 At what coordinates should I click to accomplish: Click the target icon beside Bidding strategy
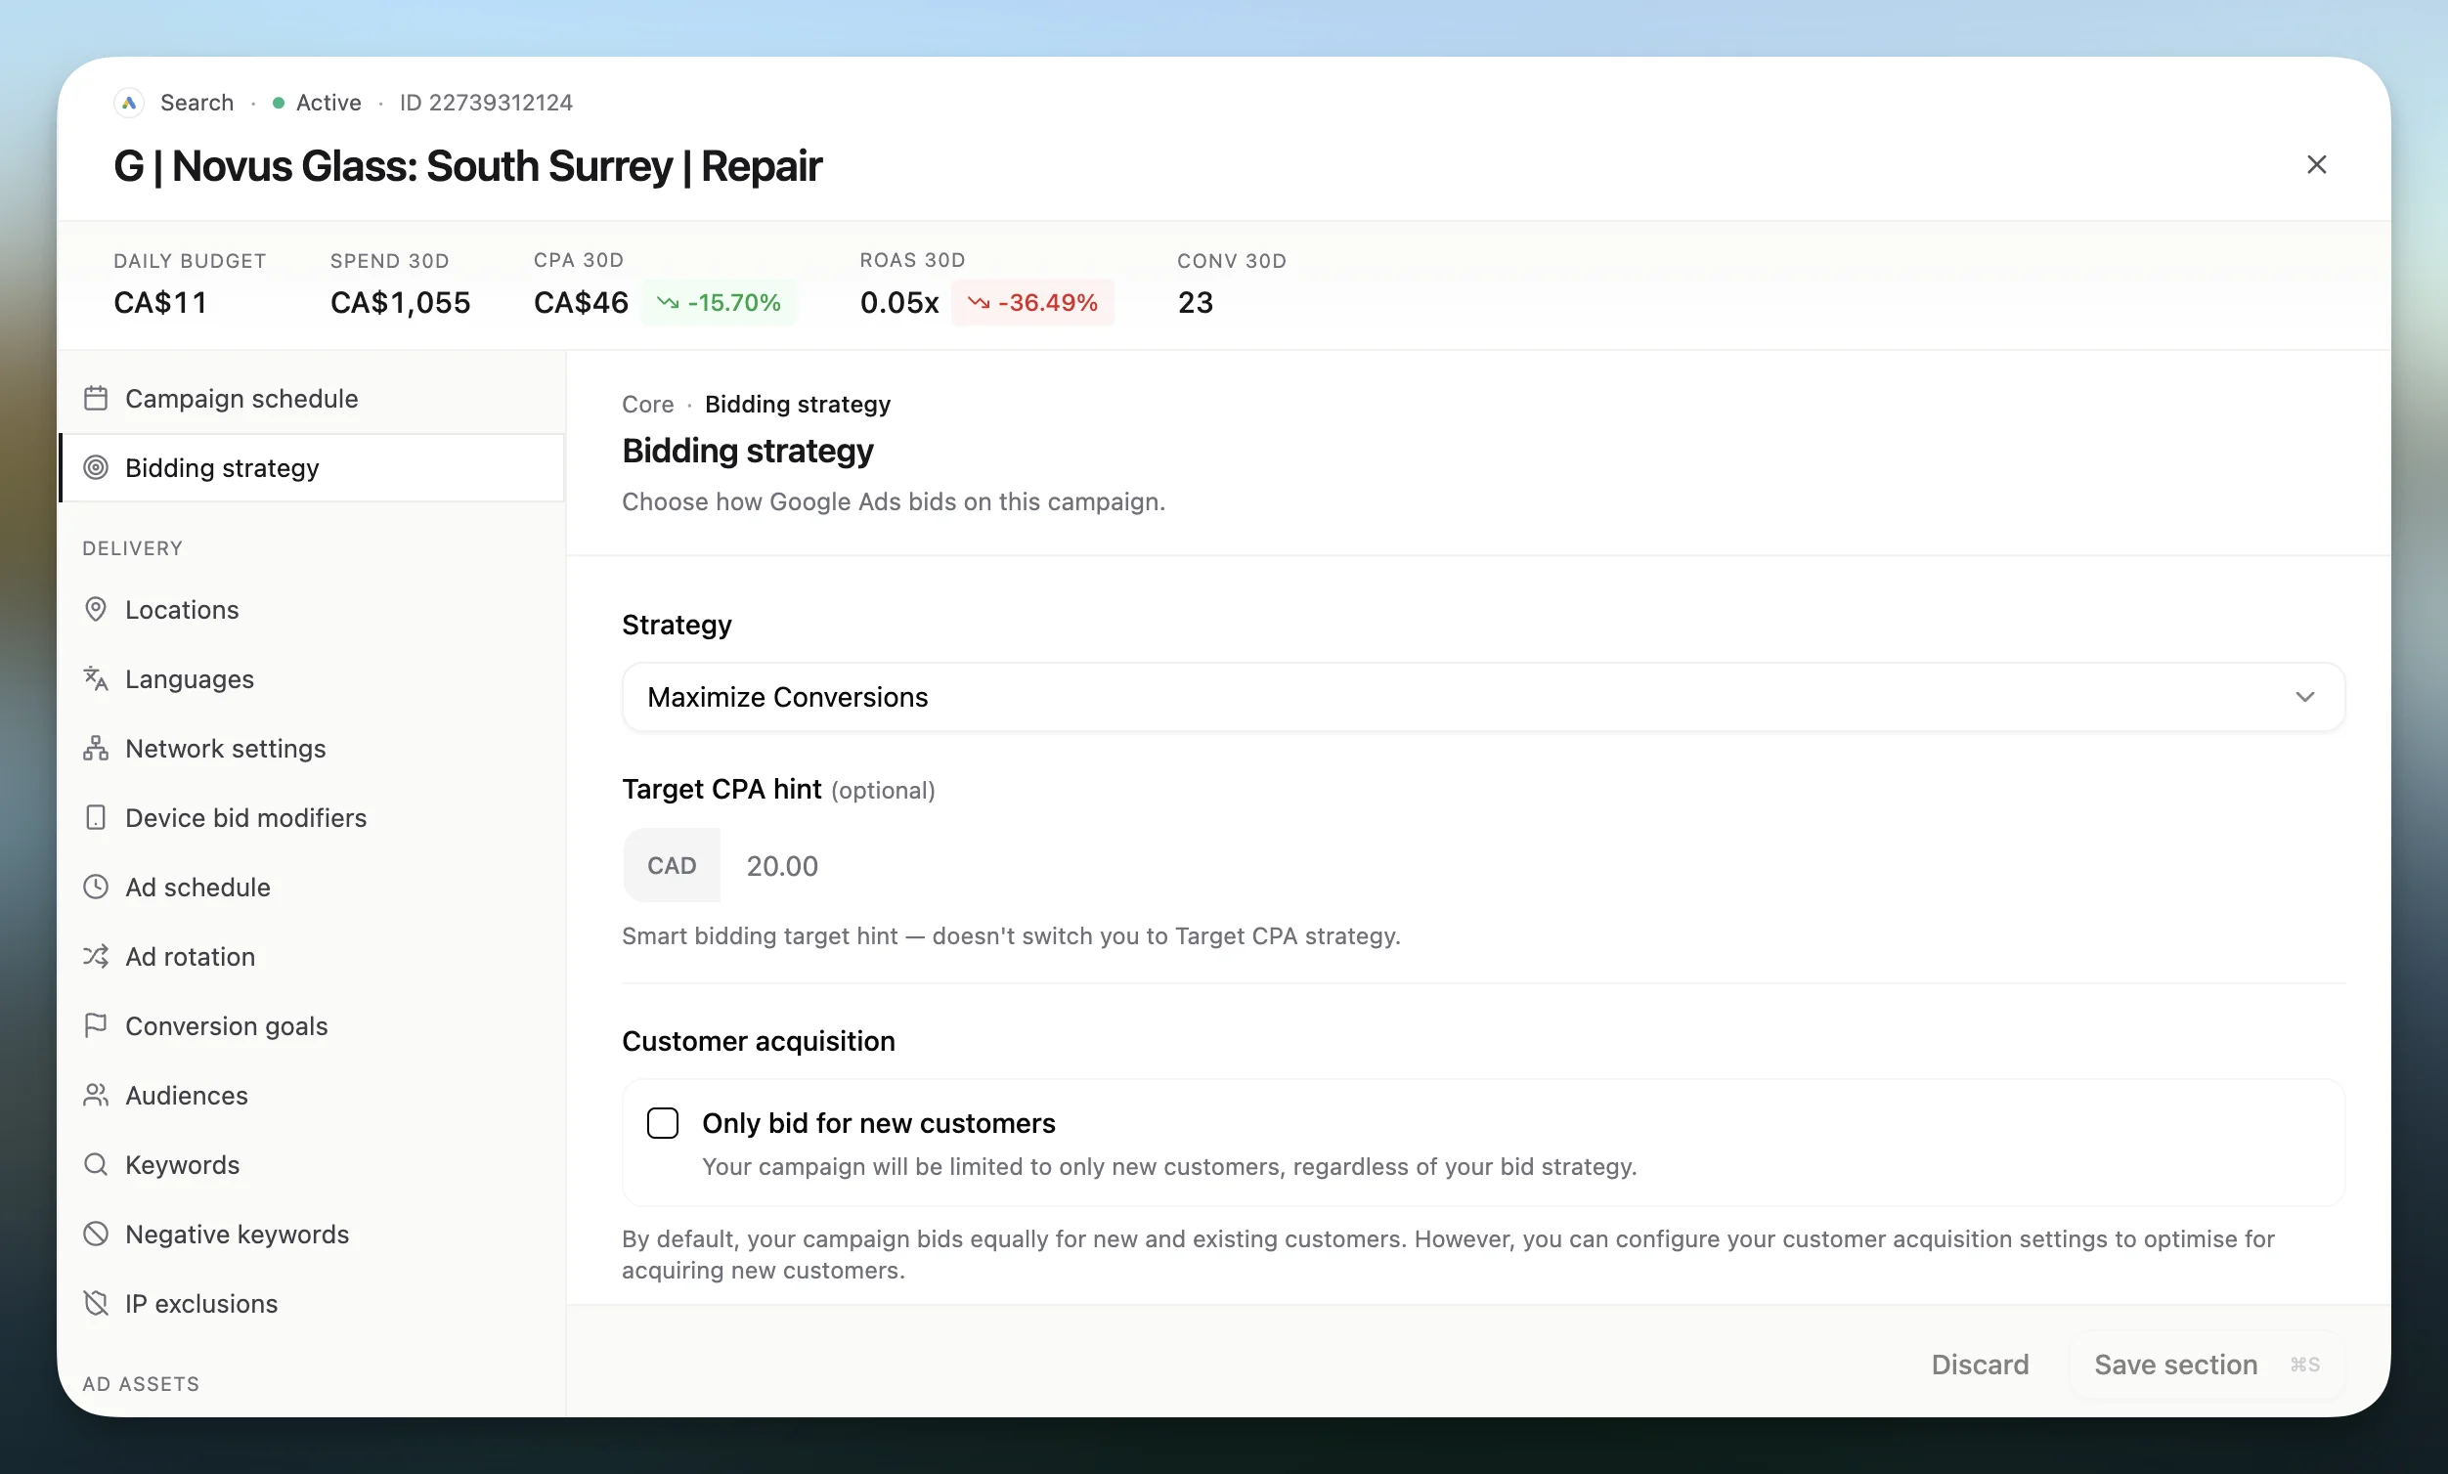(x=96, y=468)
